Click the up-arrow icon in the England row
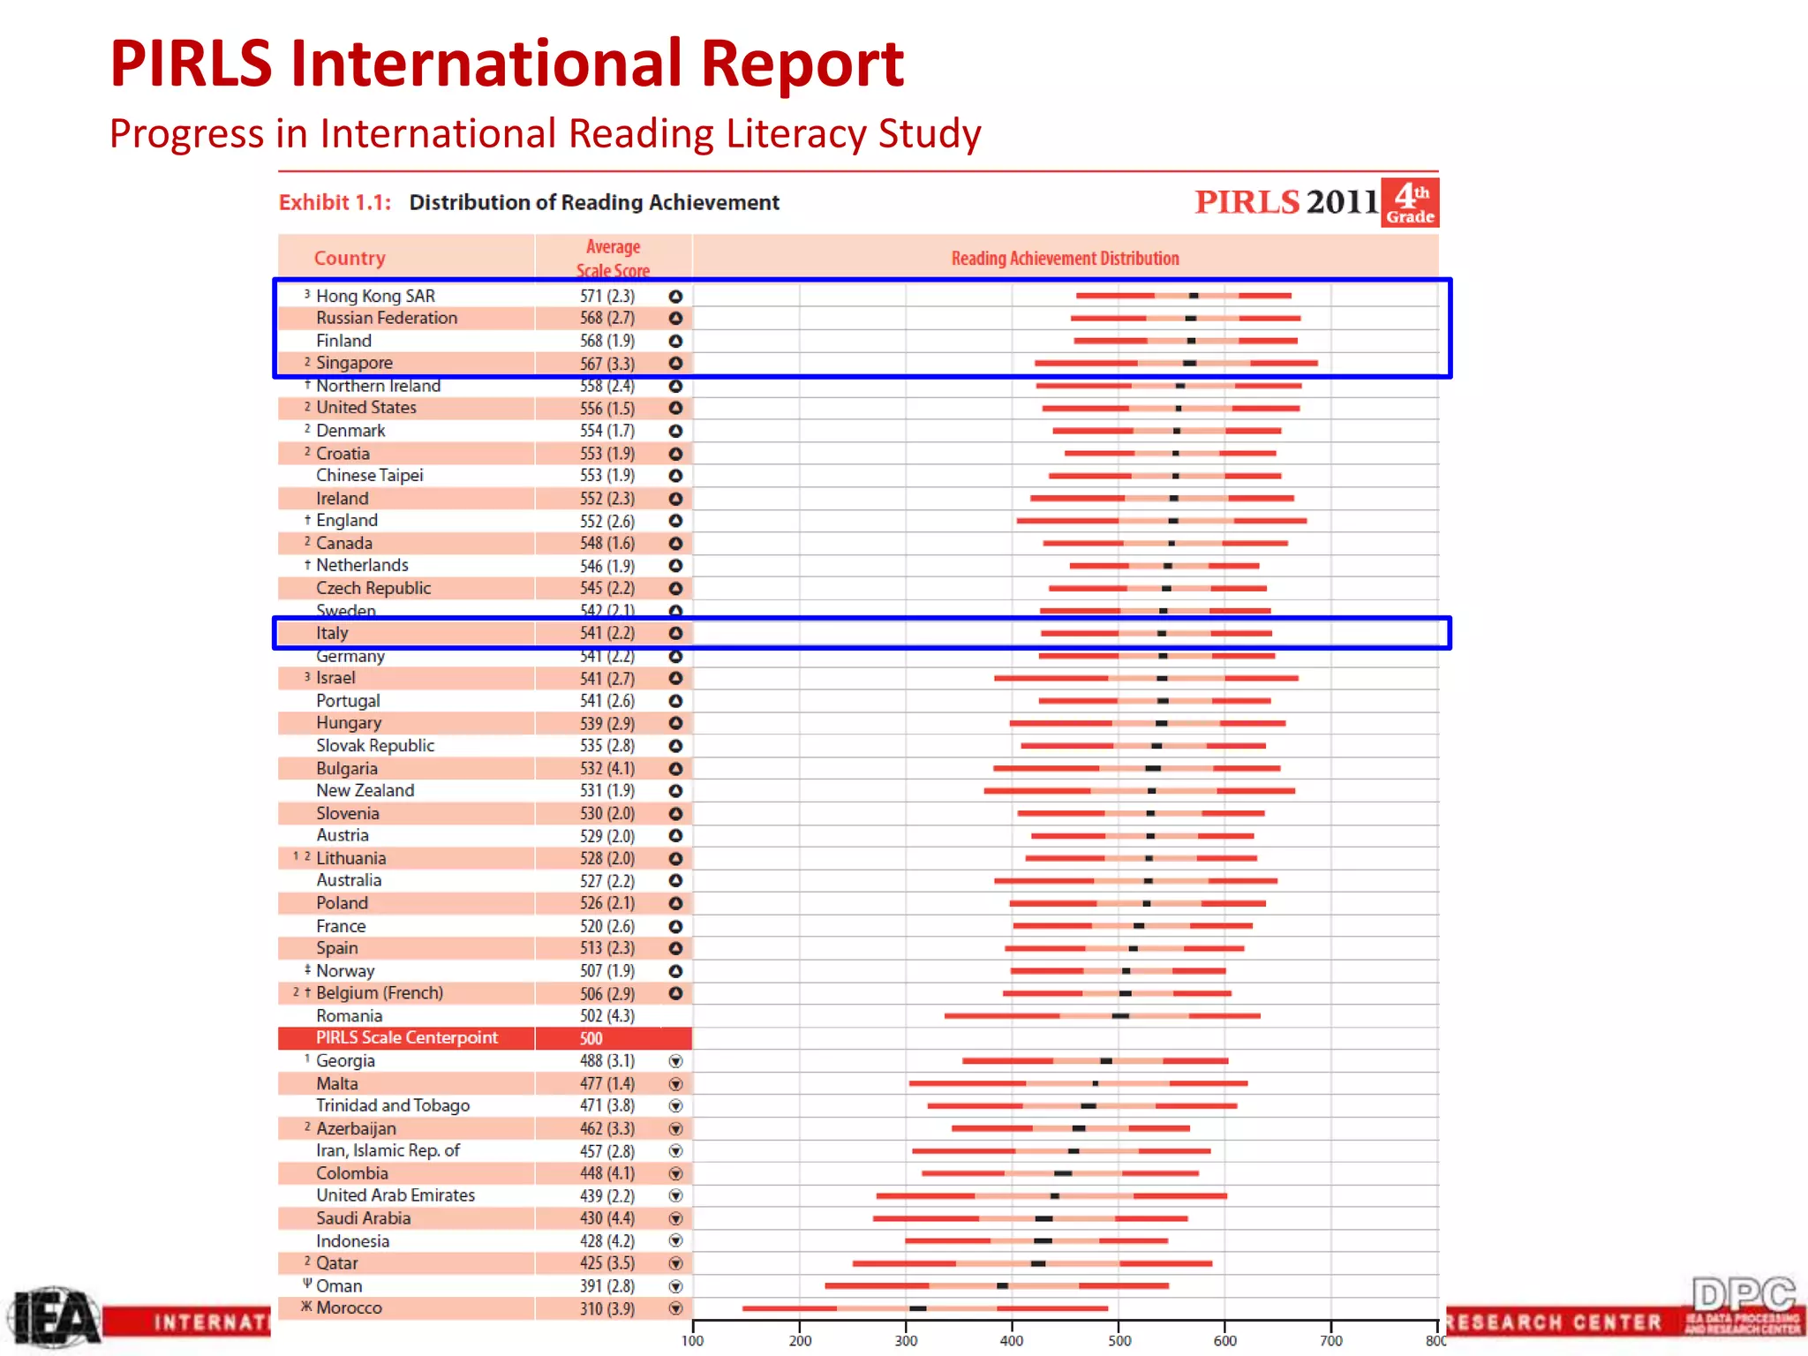The height and width of the screenshot is (1356, 1808). point(675,521)
